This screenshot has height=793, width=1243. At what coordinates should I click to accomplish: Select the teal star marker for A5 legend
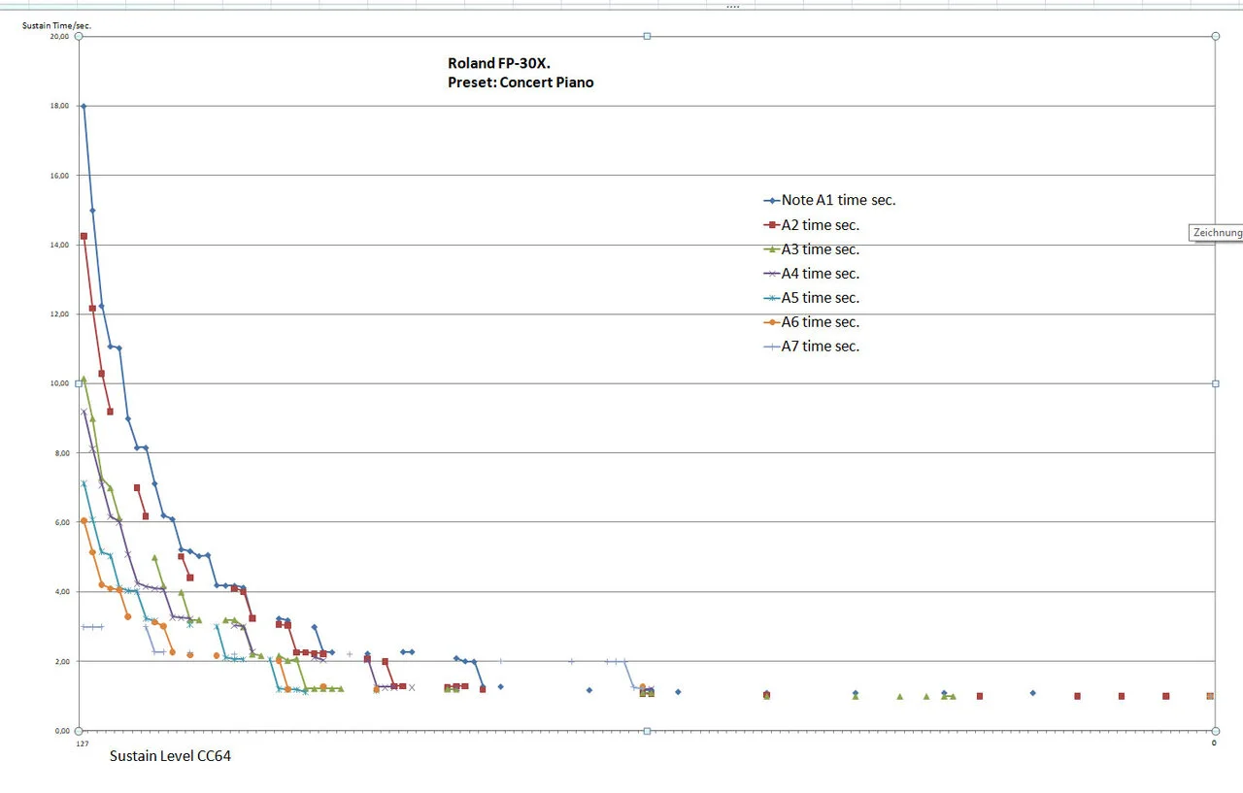click(772, 298)
